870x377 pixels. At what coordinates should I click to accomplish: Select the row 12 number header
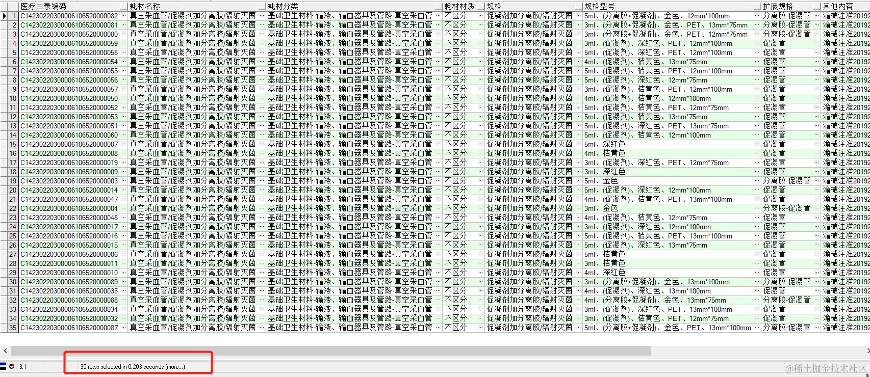tap(13, 117)
